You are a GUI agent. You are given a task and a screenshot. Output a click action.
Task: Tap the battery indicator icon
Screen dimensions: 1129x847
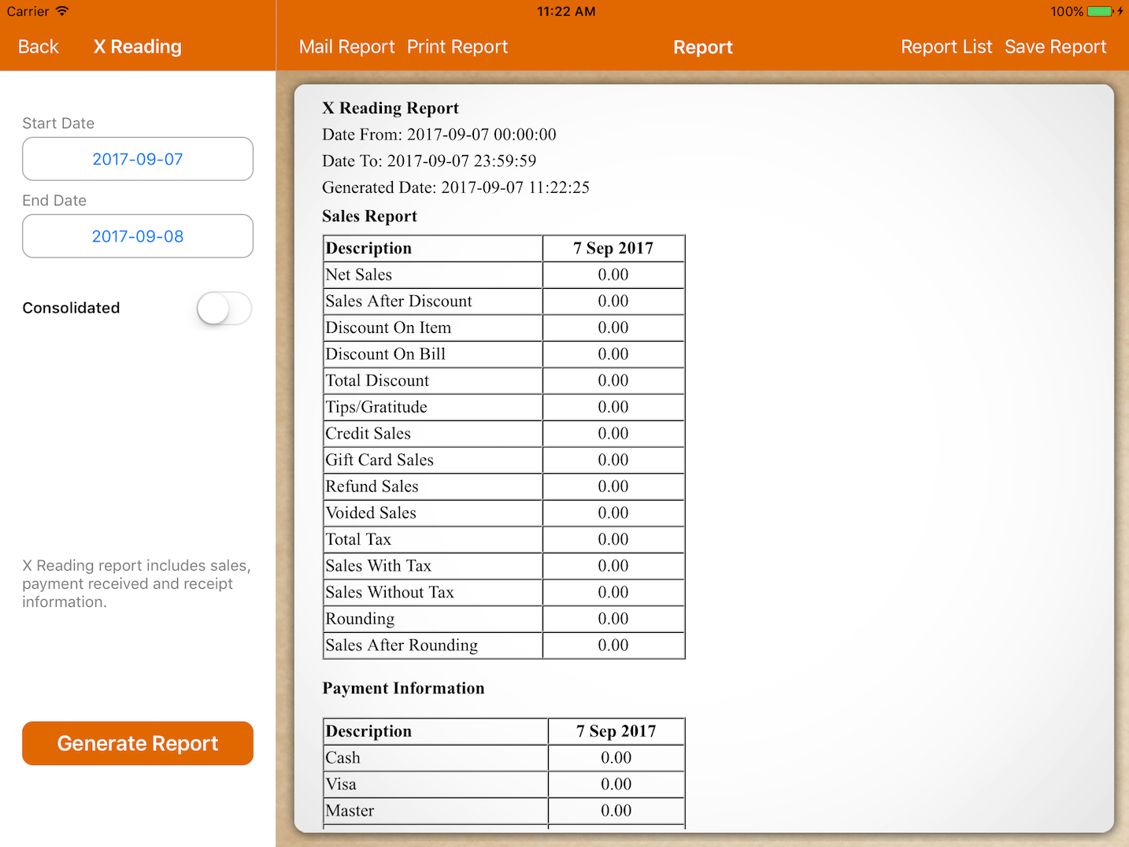pos(1100,11)
